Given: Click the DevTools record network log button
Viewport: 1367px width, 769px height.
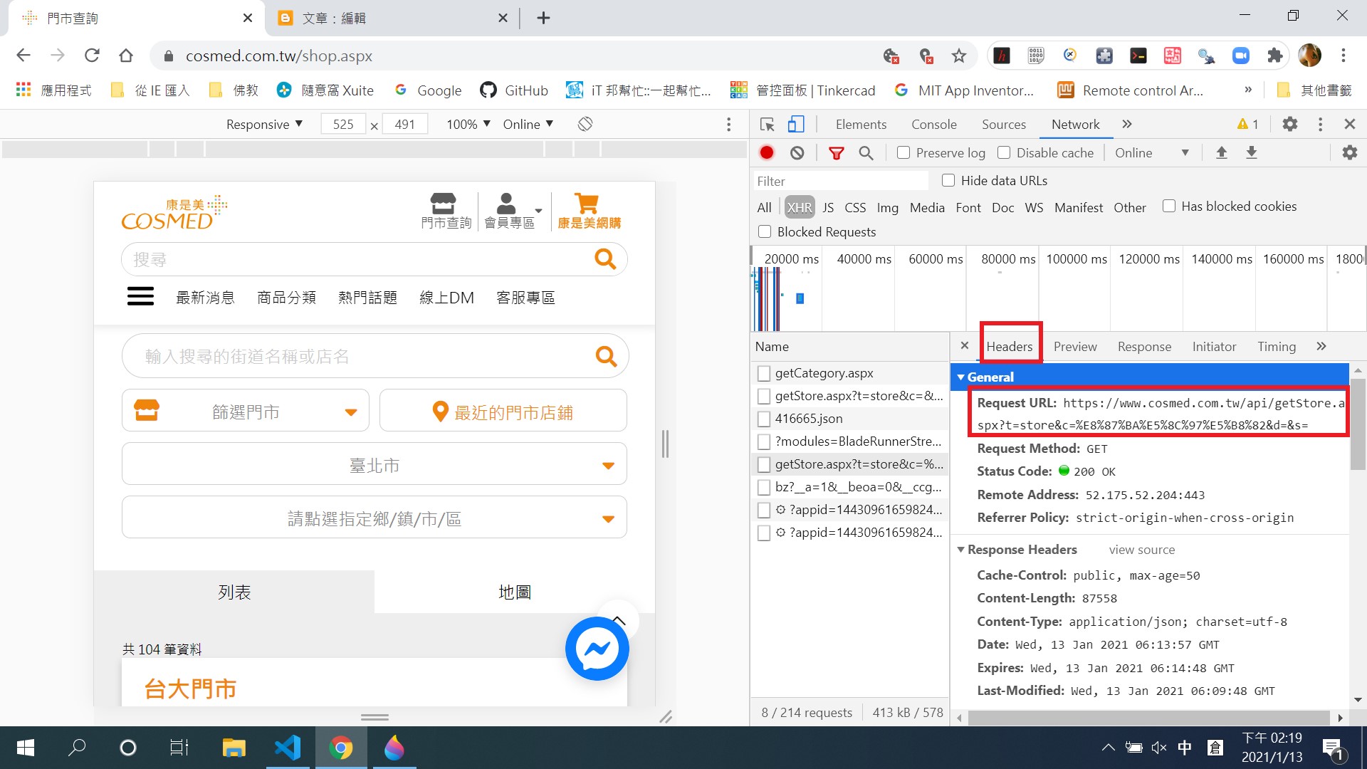Looking at the screenshot, I should [767, 152].
